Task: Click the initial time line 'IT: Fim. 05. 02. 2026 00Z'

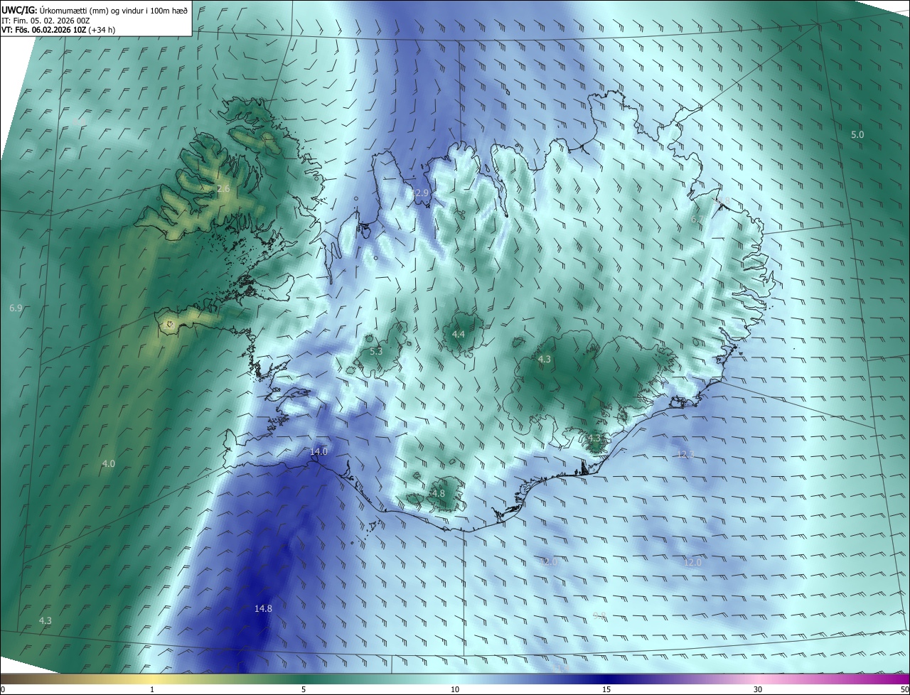Action: [44, 21]
